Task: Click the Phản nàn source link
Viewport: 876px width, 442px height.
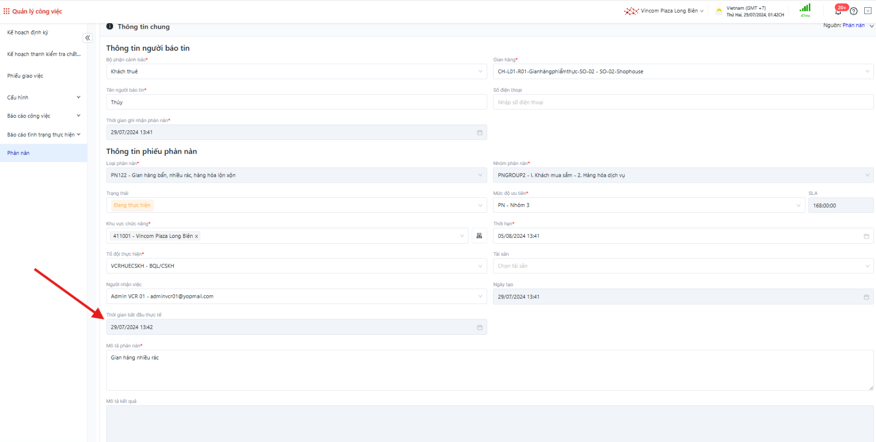Action: pyautogui.click(x=853, y=25)
